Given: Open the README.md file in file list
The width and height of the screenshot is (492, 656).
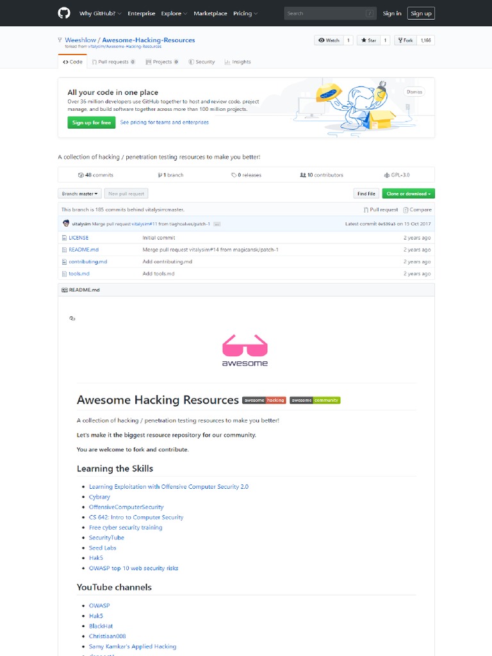Looking at the screenshot, I should click(84, 249).
